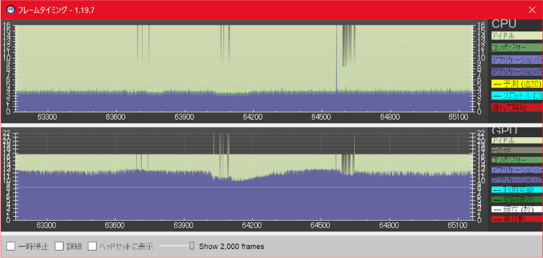Select the cyan 利用可能 GPU legend entry
Viewport: 543px width, 258px height.
tap(516, 190)
